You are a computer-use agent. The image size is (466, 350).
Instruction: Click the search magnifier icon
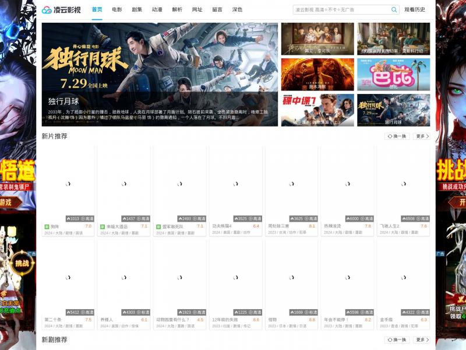pyautogui.click(x=394, y=10)
